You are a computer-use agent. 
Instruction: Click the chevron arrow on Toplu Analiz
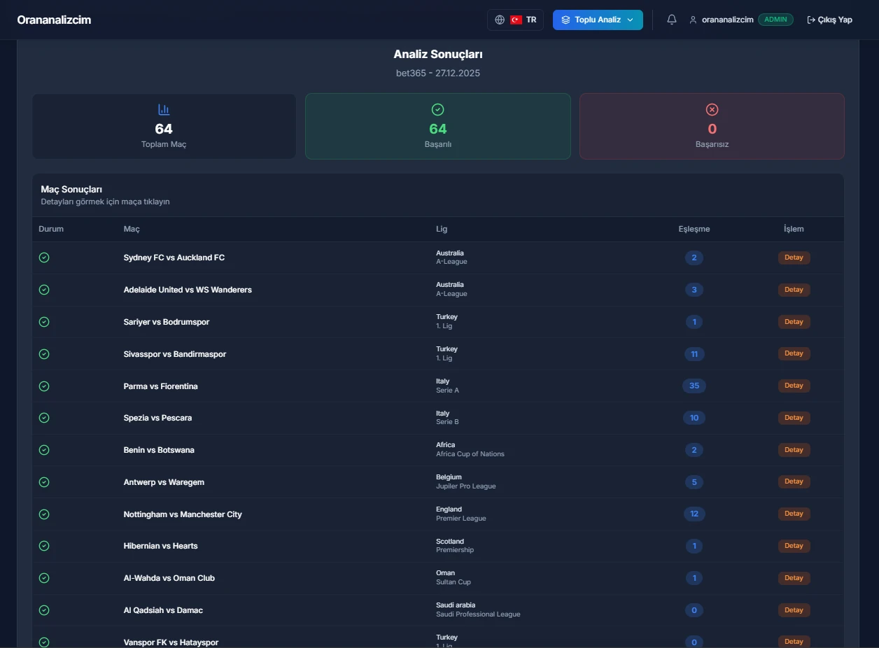[x=630, y=20]
